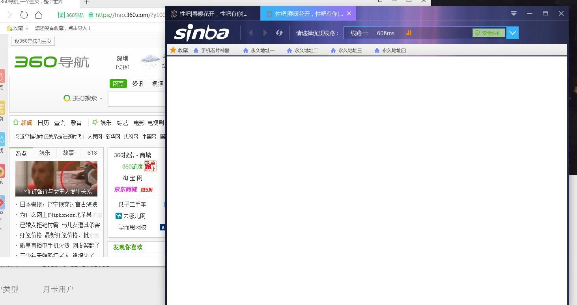Go to home page in 360 browser

click(x=38, y=15)
